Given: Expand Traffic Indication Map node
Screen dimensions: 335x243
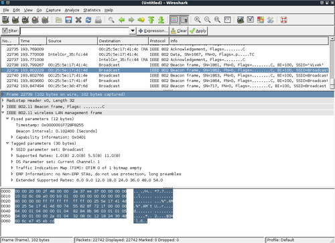Looking at the screenshot, I should tap(12, 168).
